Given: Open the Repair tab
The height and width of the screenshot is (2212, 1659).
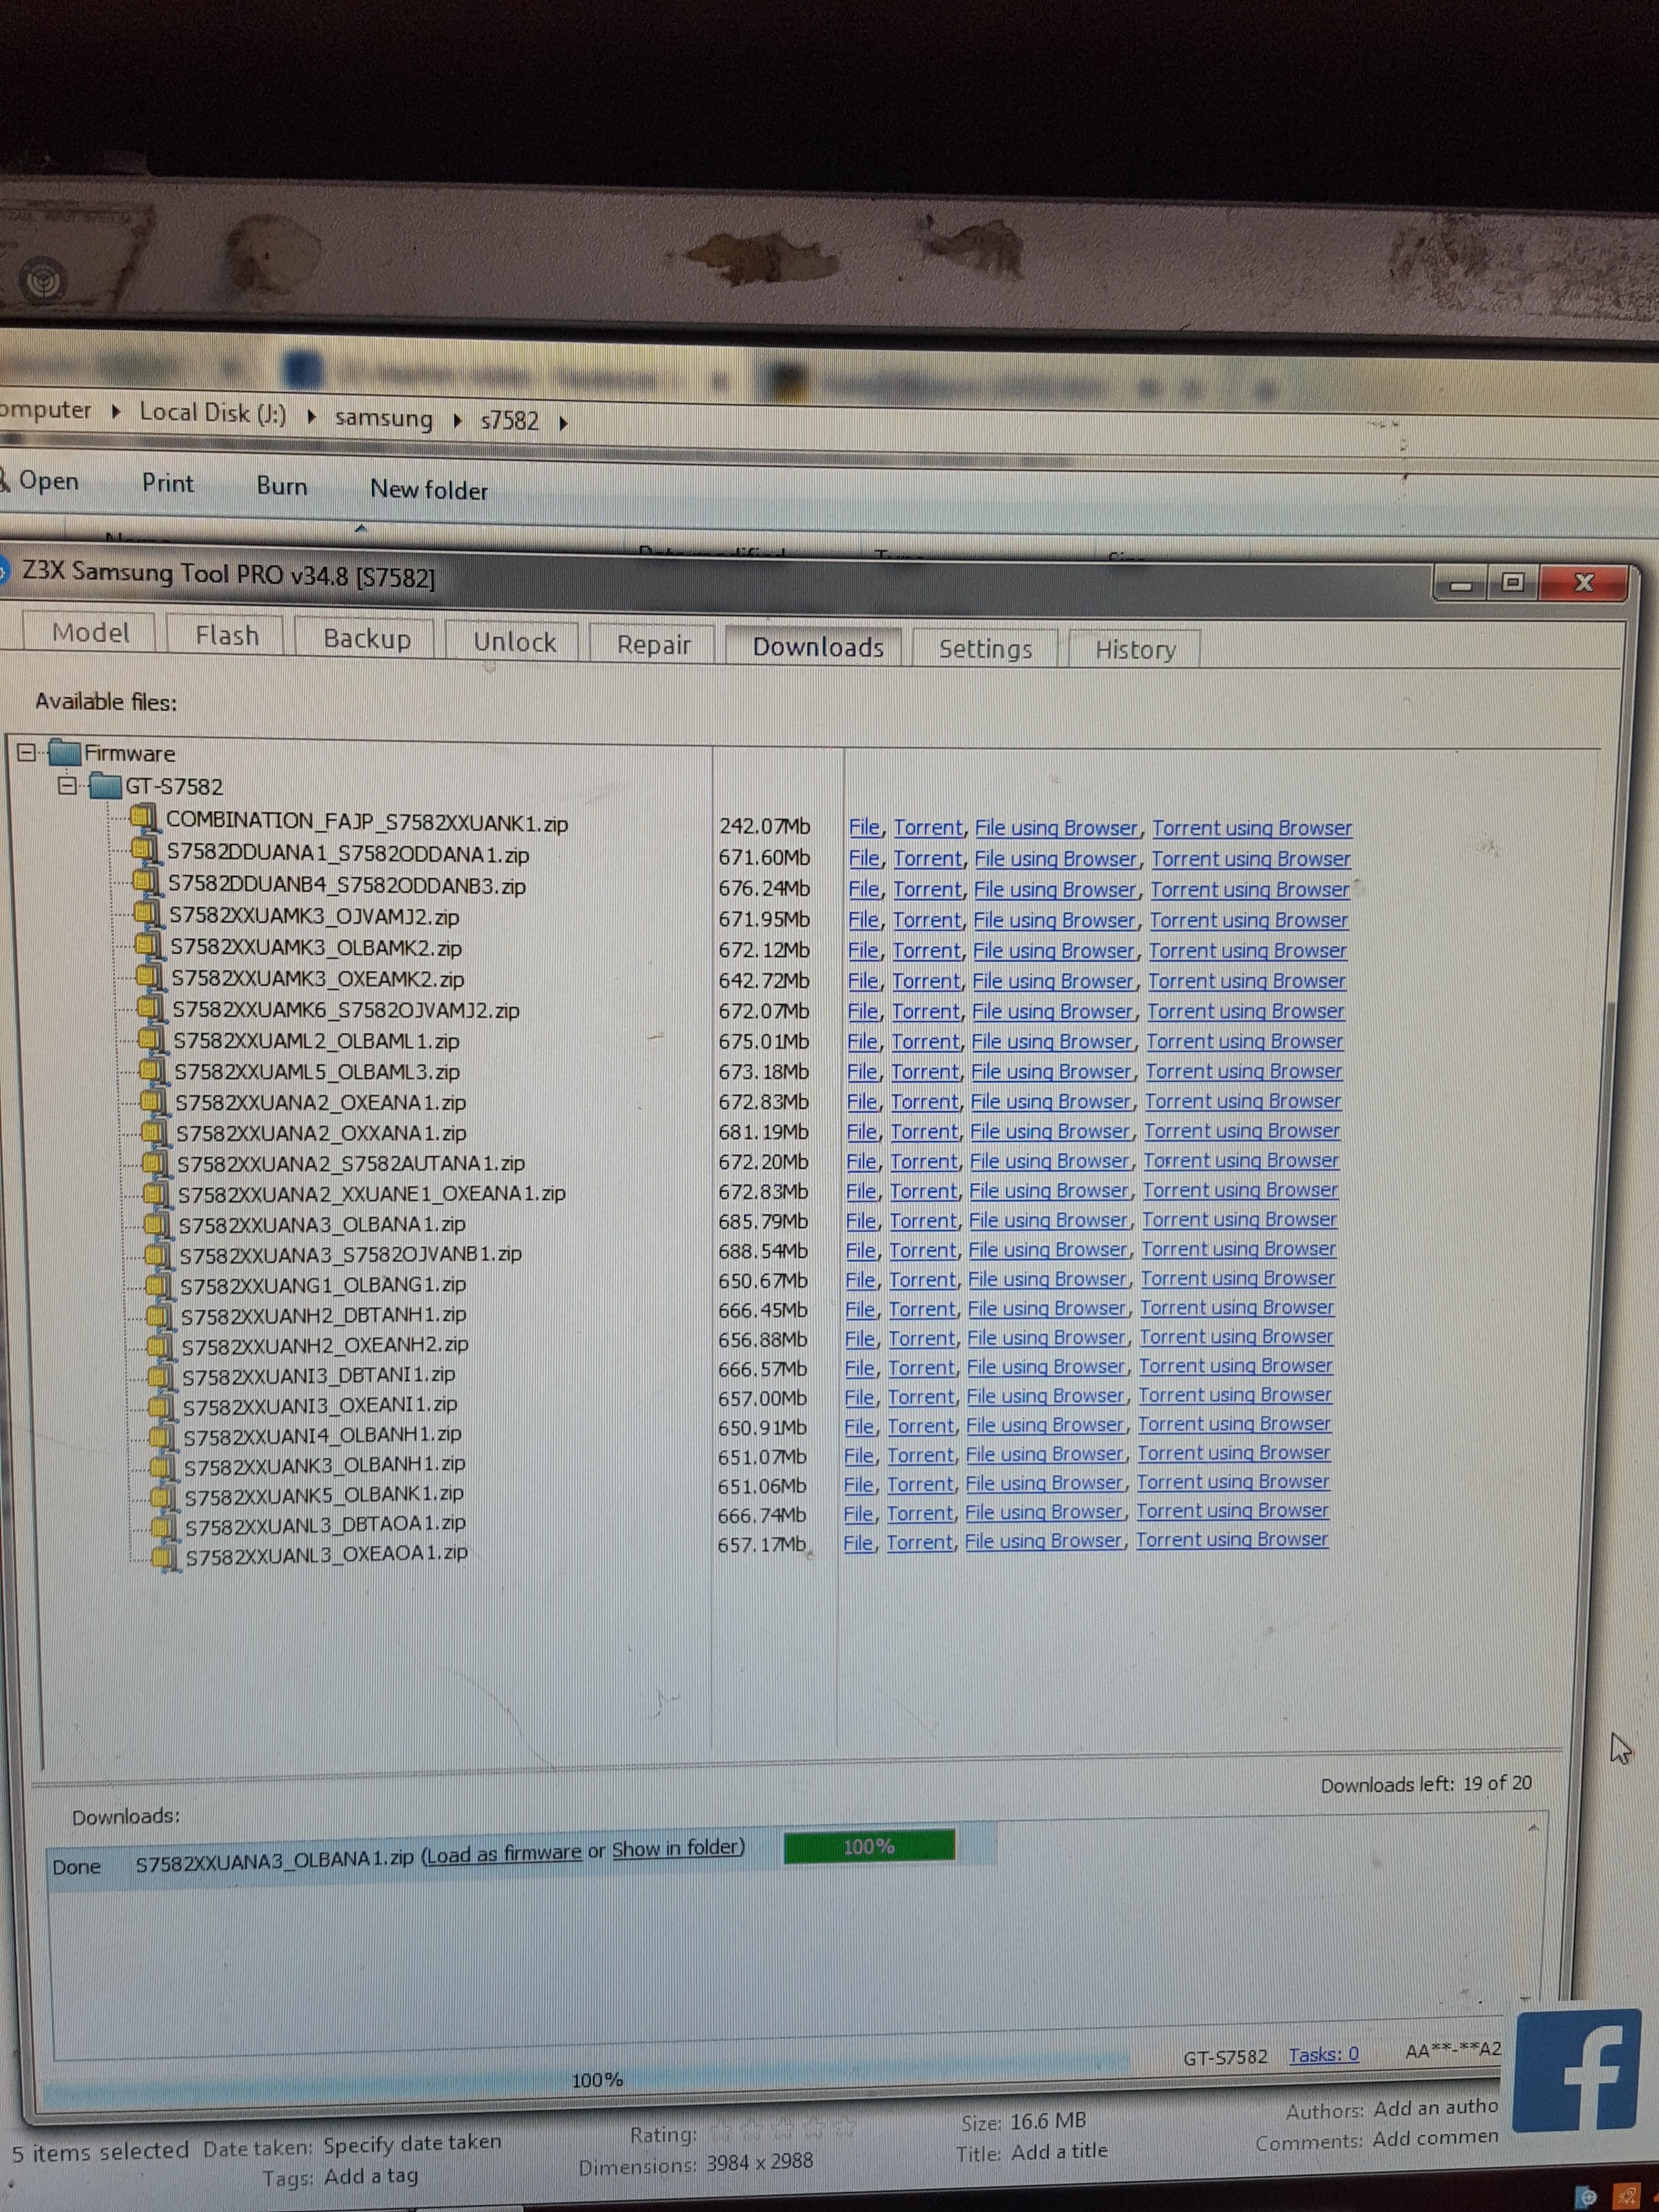Looking at the screenshot, I should 653,644.
